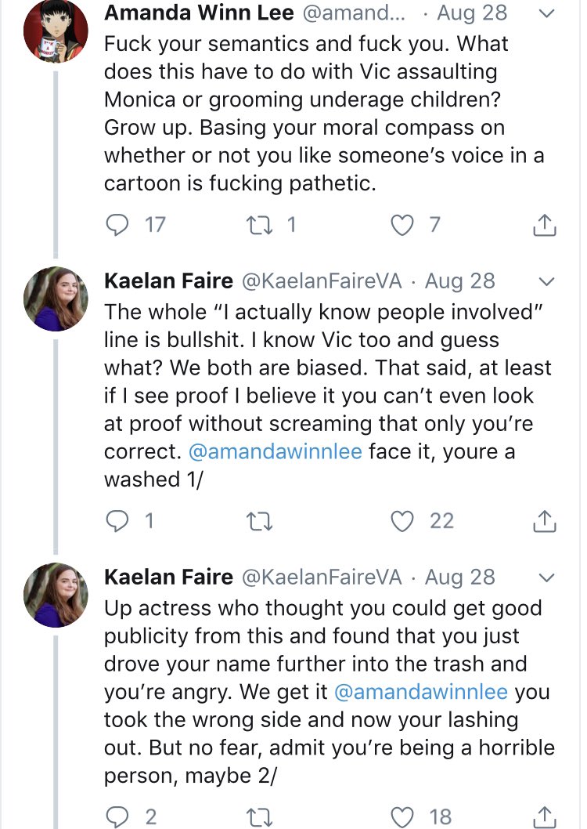This screenshot has width=587, height=829.
Task: Open @amandawinnlee mention in tweet ending 2/
Action: [x=421, y=692]
